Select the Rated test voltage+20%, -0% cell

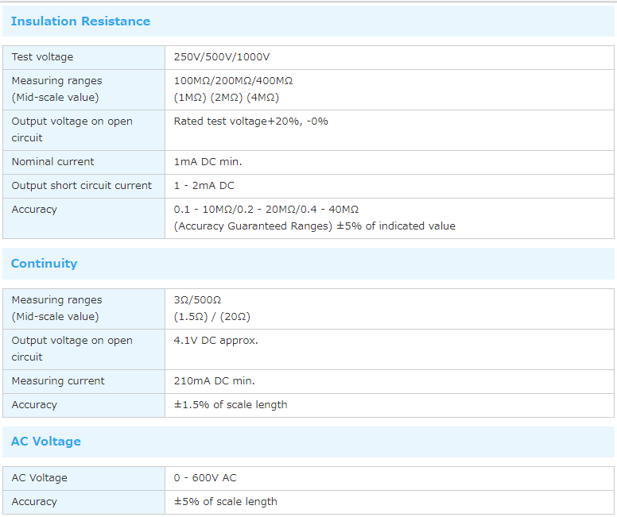click(x=250, y=122)
